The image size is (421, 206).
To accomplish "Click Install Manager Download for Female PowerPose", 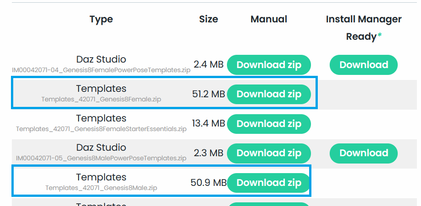I will tap(363, 65).
